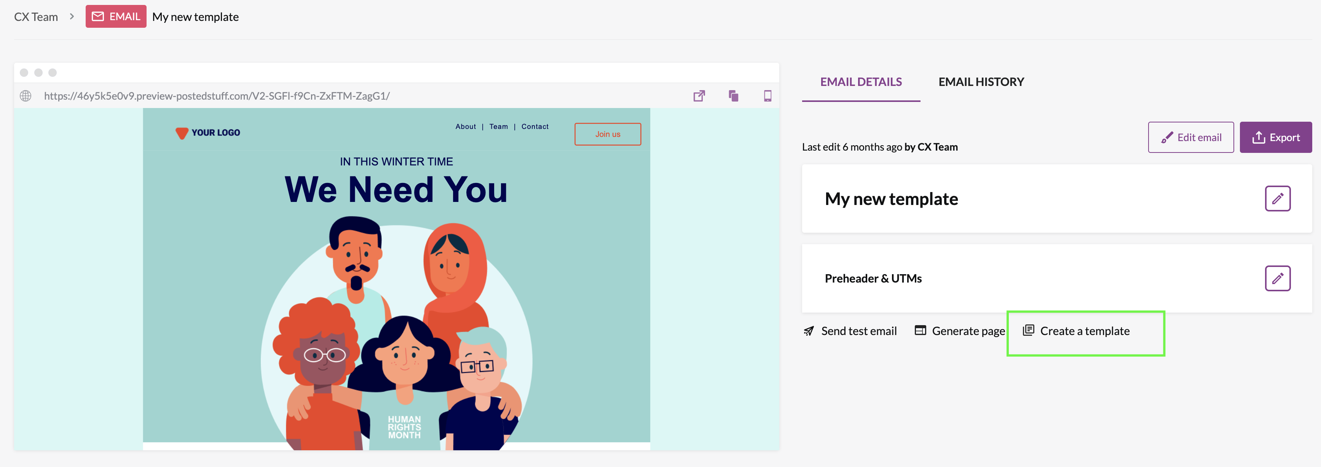Click the 'IN THIS WINTER TIME' subheading
Image resolution: width=1321 pixels, height=467 pixels.
pos(396,162)
